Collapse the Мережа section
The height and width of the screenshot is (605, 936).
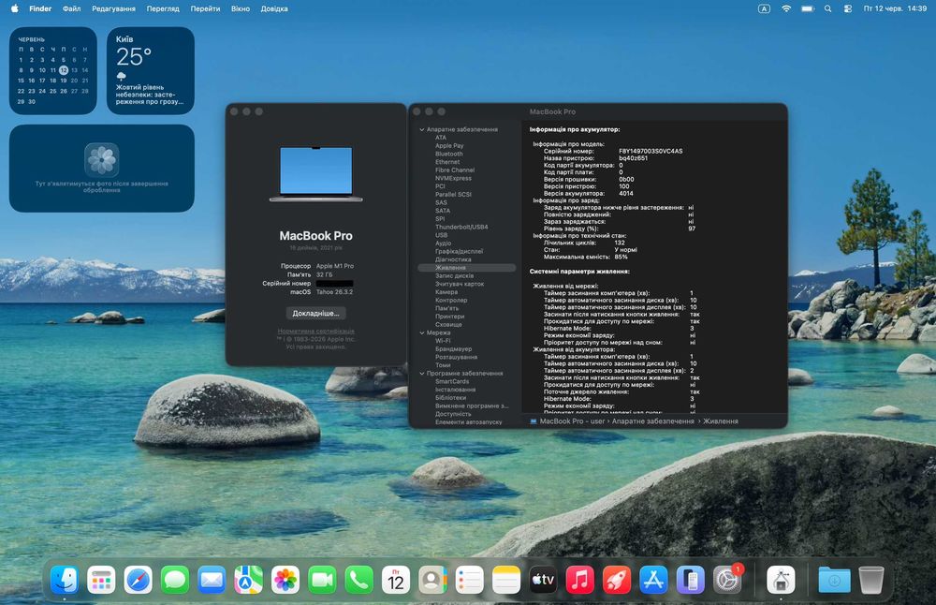pyautogui.click(x=422, y=332)
